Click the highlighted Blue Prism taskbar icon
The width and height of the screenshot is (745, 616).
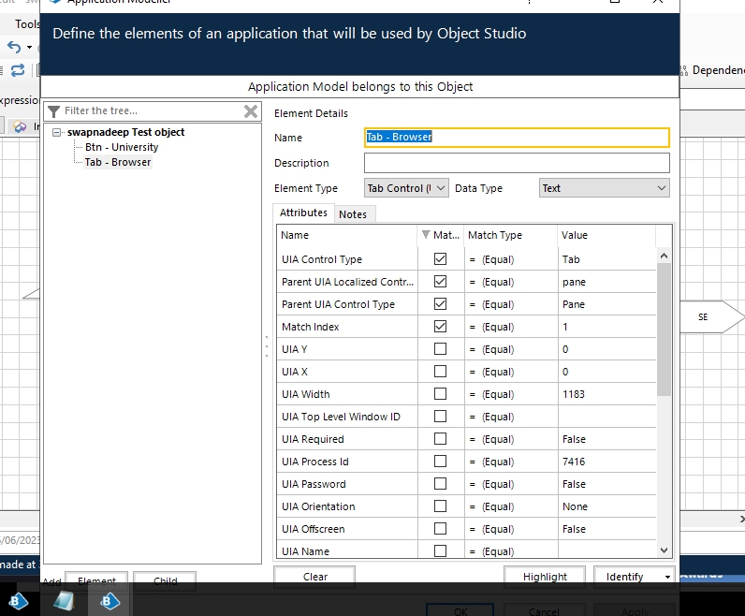click(108, 599)
